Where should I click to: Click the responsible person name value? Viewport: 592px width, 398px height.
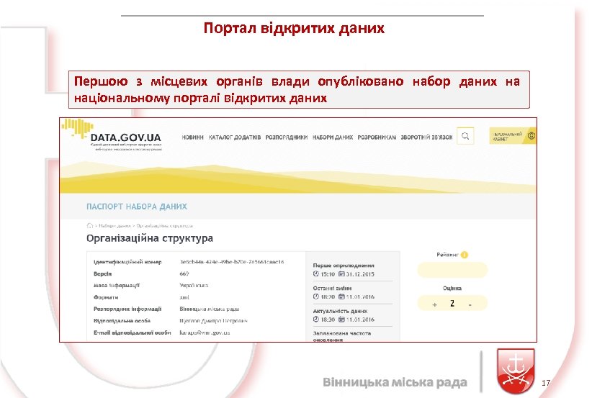[x=213, y=321]
